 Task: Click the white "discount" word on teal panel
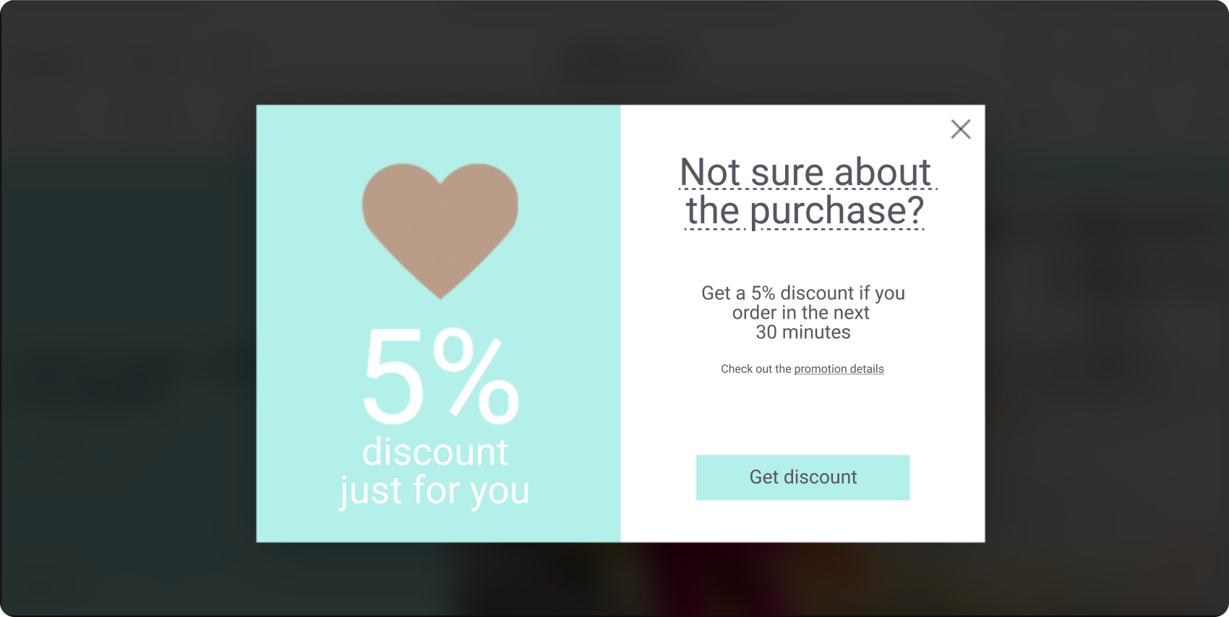pos(434,452)
